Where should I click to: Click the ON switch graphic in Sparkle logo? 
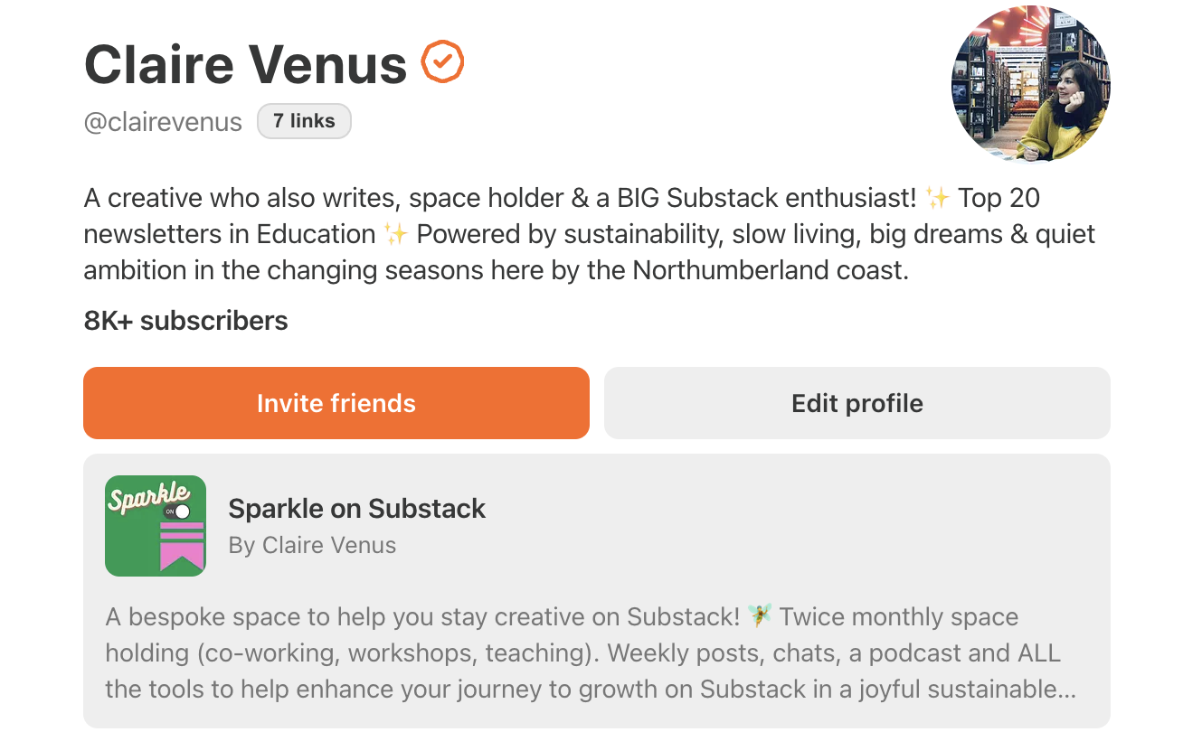coord(178,511)
